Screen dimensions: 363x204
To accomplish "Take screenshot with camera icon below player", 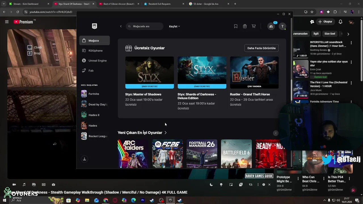I will [x=53, y=184].
